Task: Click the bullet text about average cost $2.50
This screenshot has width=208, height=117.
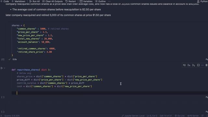Action: pos(57,9)
